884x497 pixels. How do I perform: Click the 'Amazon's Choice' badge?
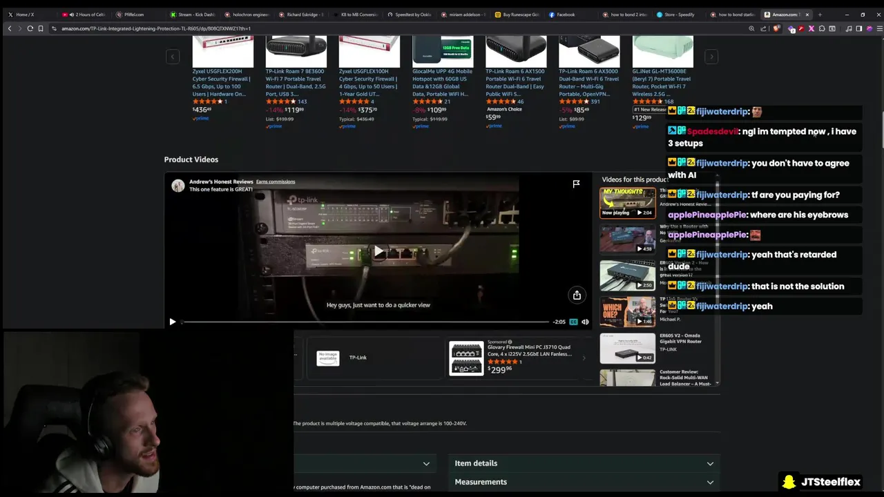504,109
